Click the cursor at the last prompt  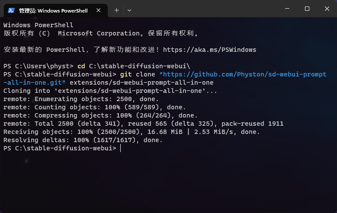pos(121,148)
